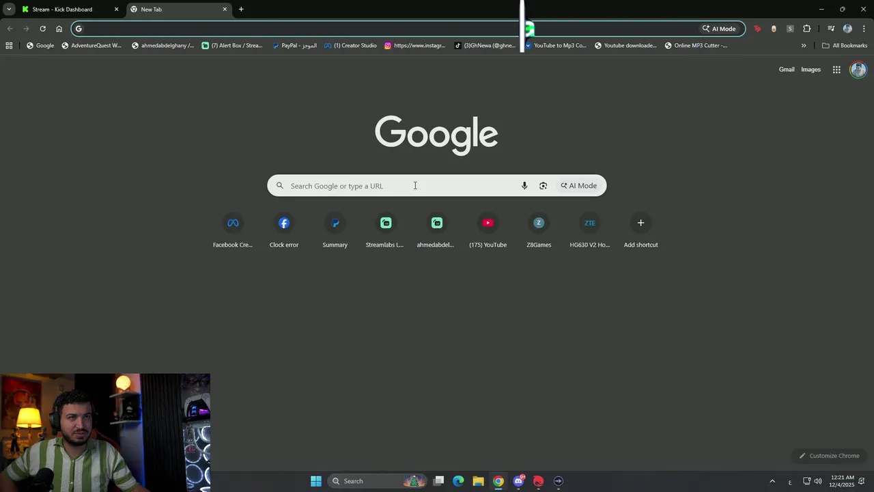This screenshot has height=492, width=874.
Task: Open YouTube to Mp3 Co... bookmark
Action: click(555, 46)
